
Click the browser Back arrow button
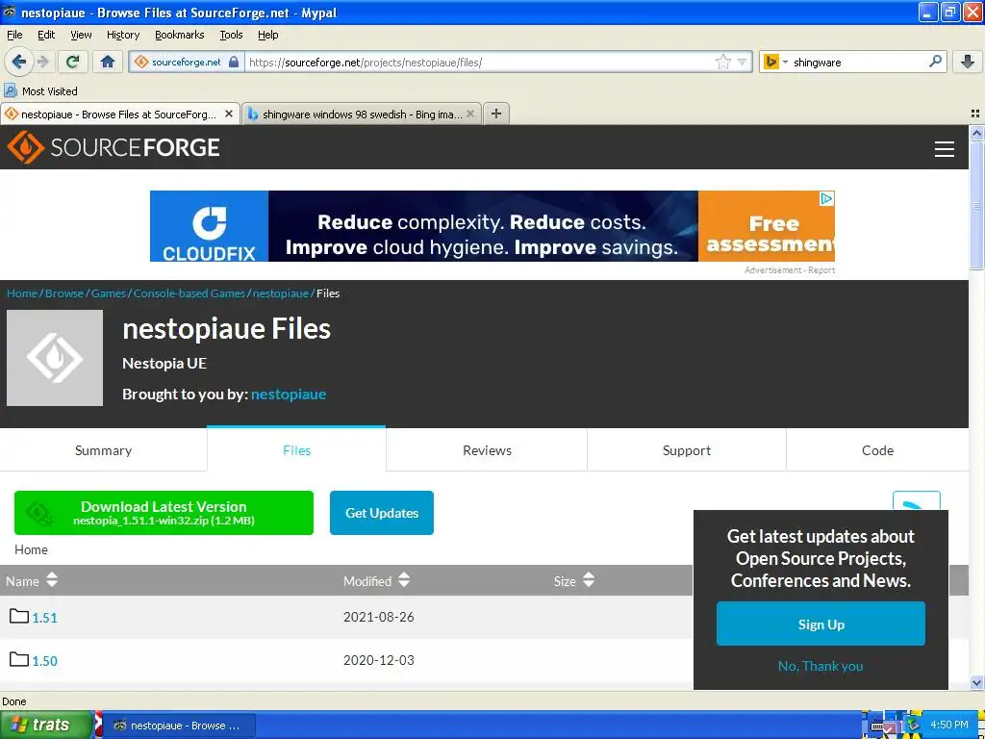tap(19, 62)
